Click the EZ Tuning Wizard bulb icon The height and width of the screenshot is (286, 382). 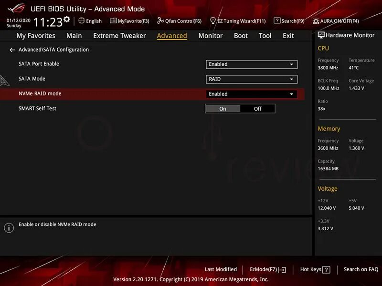tap(212, 20)
